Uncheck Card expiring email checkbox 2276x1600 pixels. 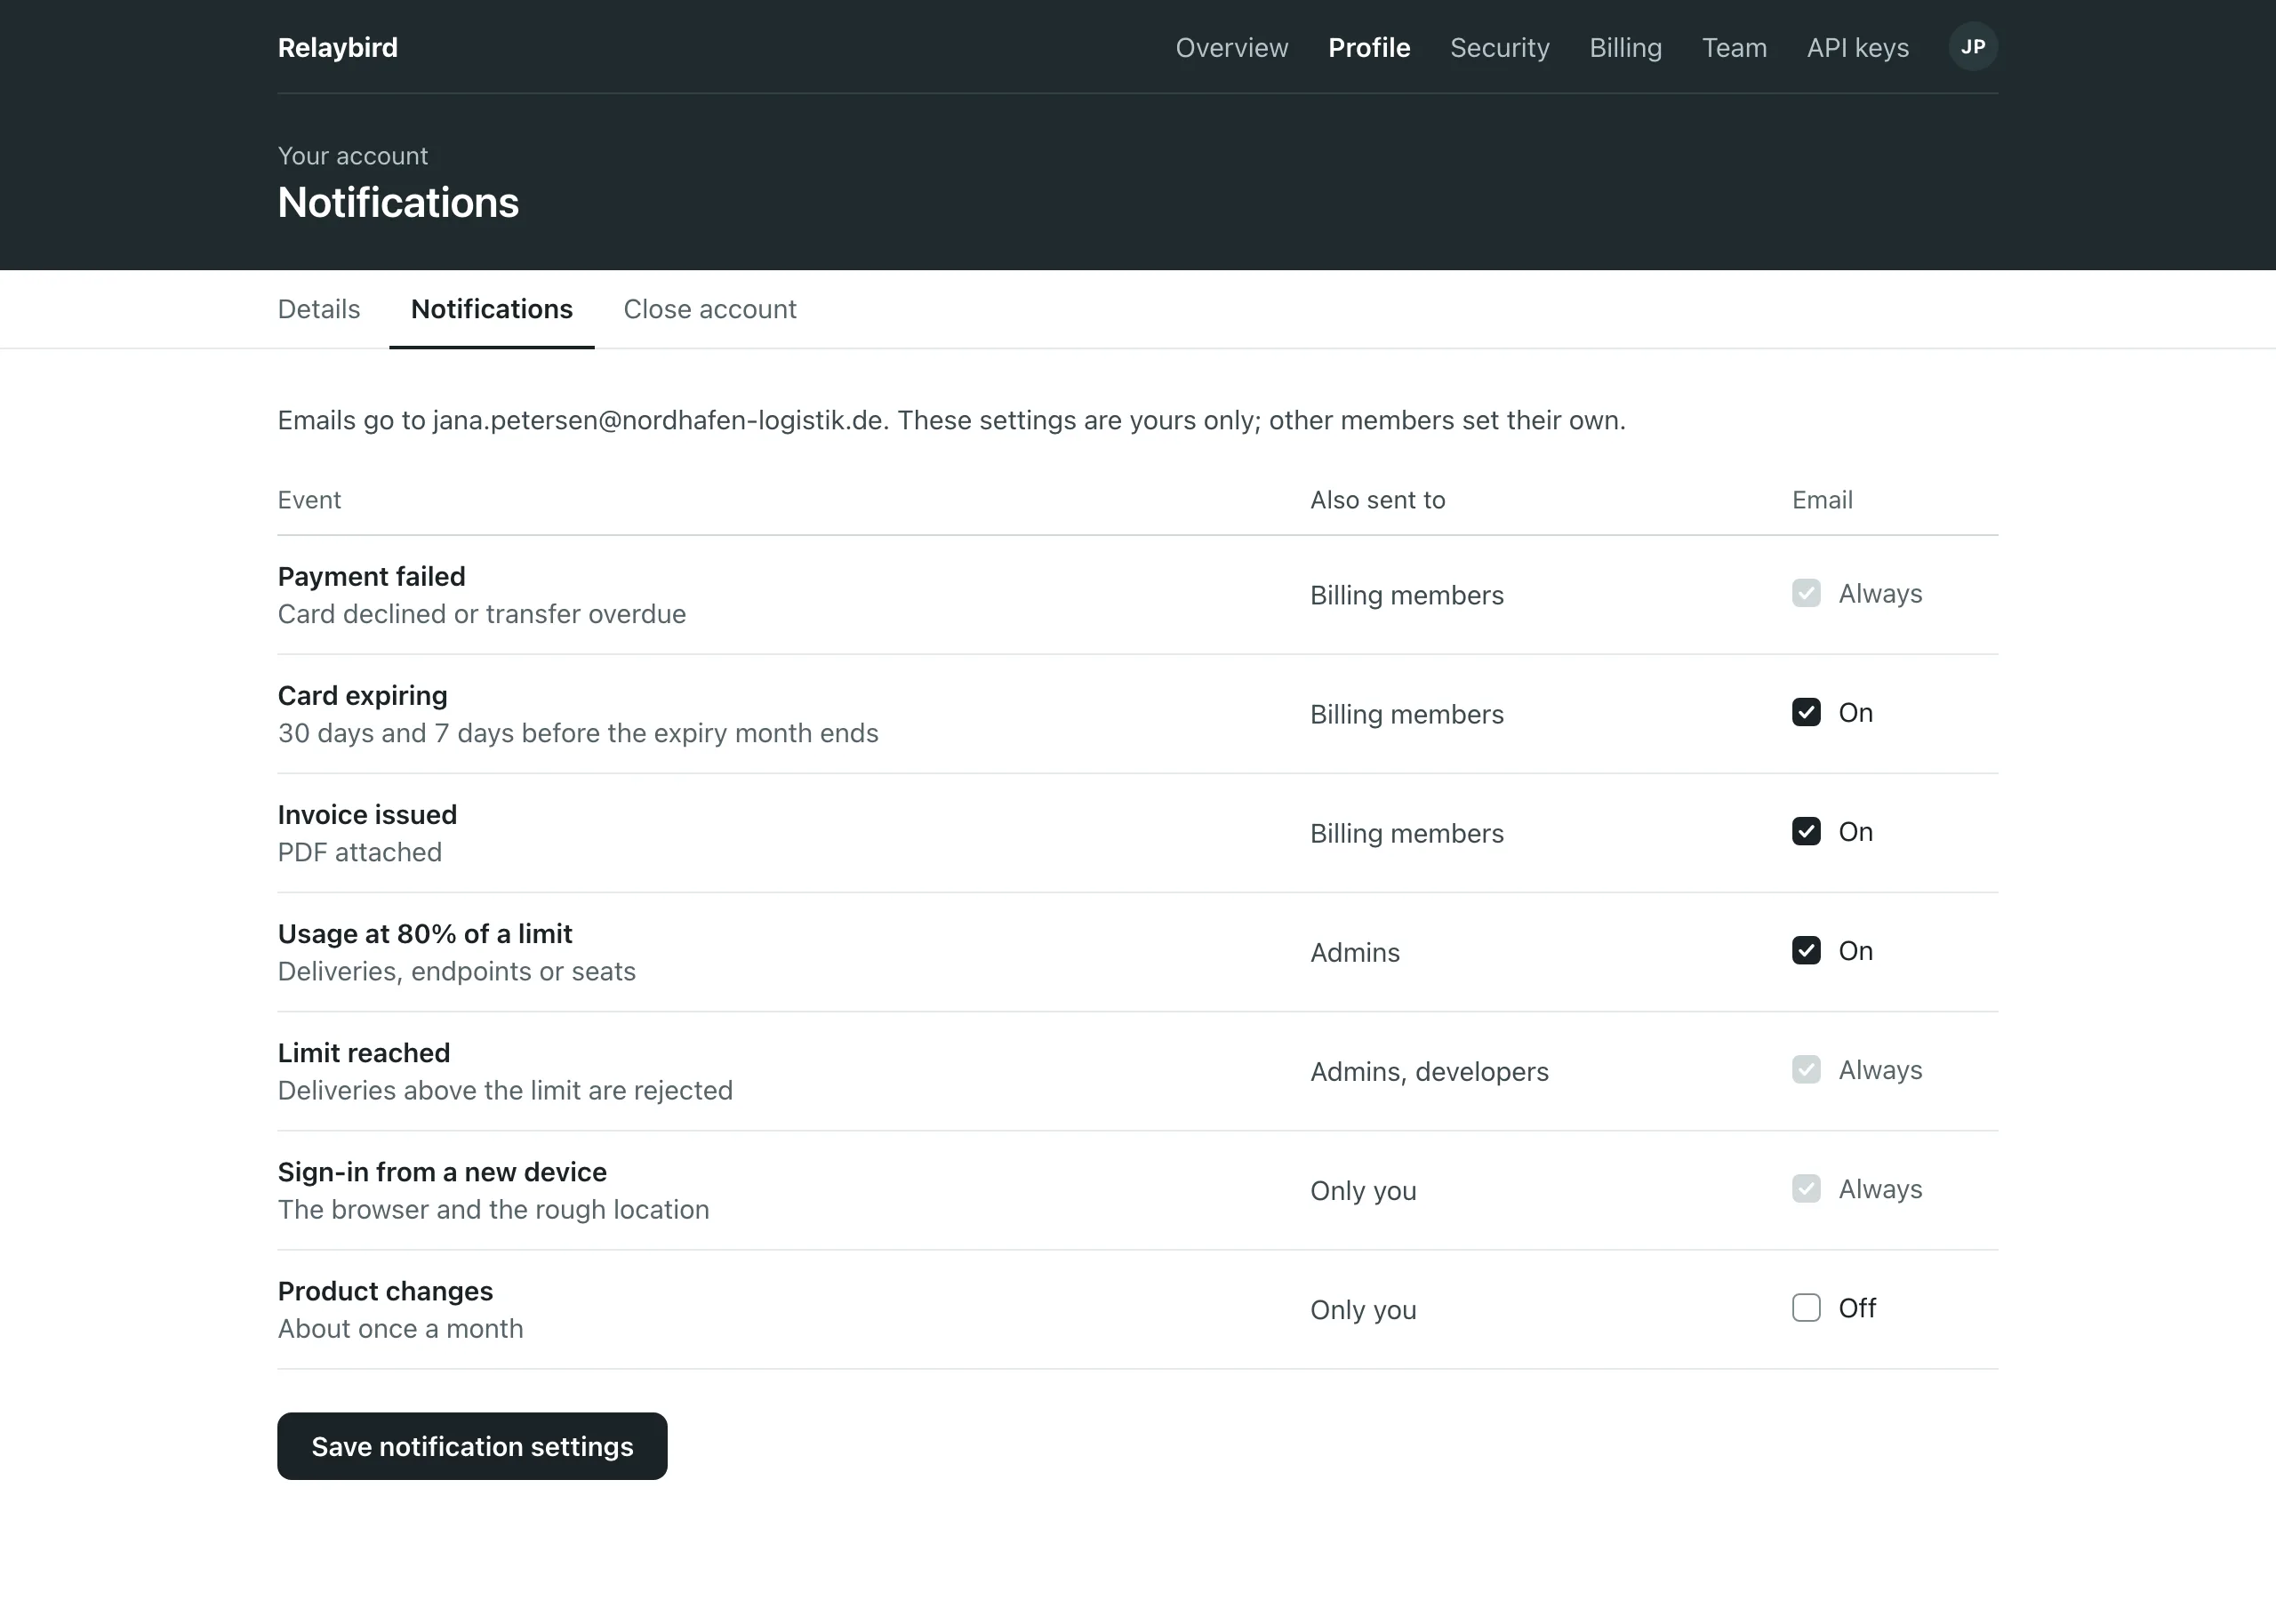click(1806, 713)
